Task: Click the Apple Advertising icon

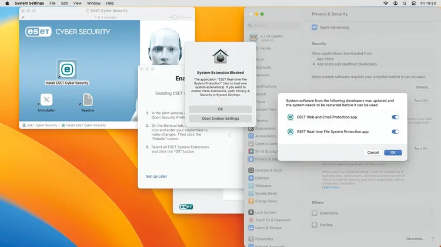Action: coord(315,27)
